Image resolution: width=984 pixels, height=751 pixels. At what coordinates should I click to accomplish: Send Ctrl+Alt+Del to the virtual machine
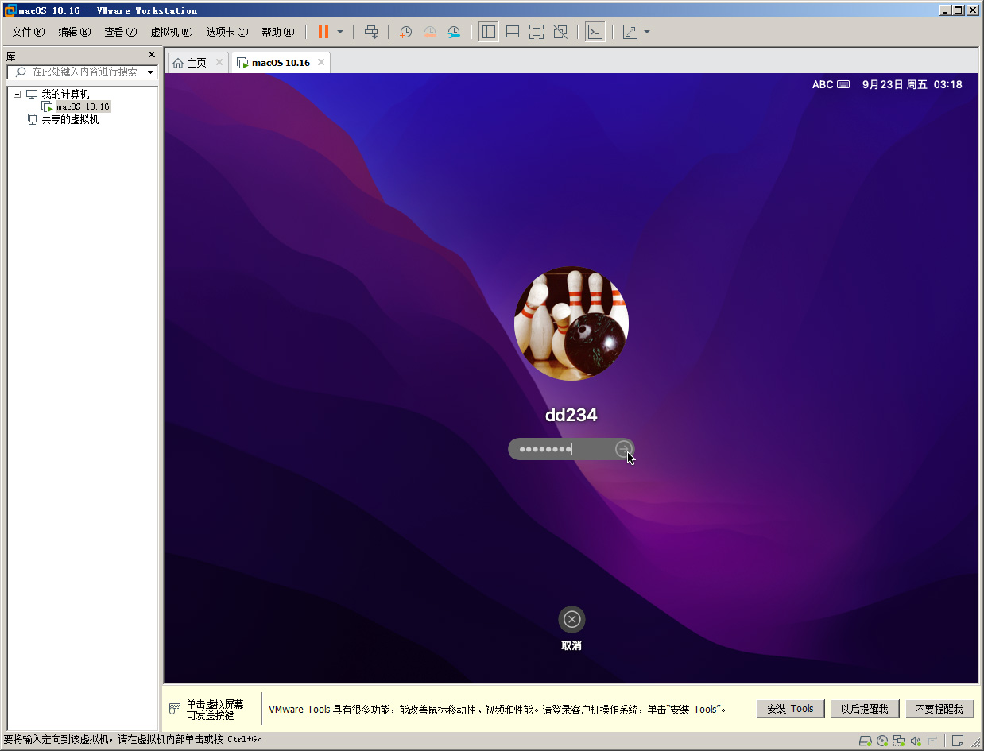click(371, 32)
